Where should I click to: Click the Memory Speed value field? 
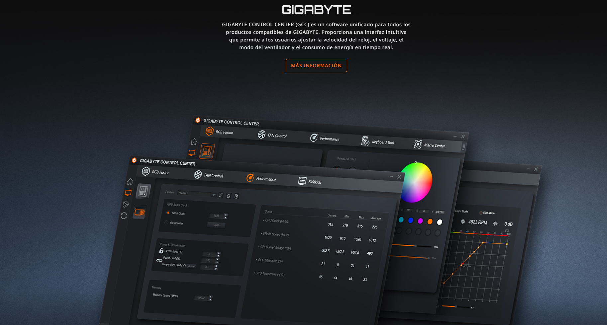click(x=201, y=298)
